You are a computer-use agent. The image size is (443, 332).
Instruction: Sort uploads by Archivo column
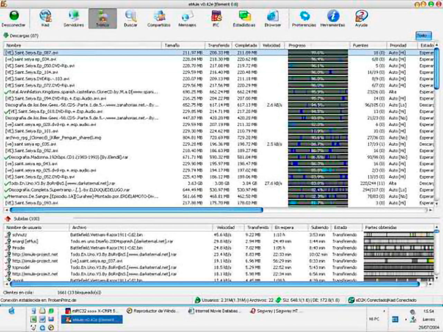(141, 227)
